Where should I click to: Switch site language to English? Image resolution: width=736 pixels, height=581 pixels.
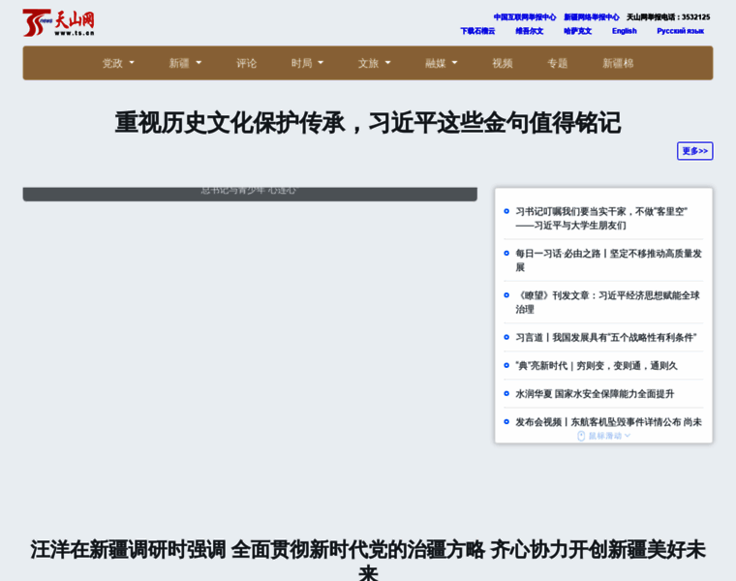point(624,31)
